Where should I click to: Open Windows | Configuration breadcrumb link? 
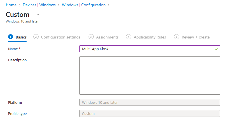(84, 5)
